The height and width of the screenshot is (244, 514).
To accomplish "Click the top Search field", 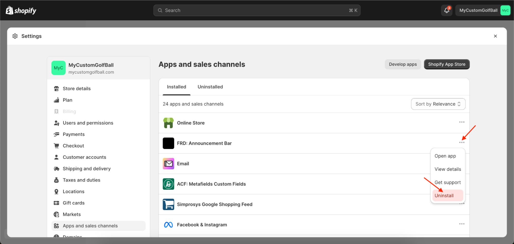I will [257, 11].
